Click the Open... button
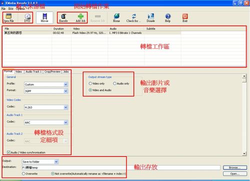This screenshot has width=250, height=181. pyautogui.click(x=235, y=173)
